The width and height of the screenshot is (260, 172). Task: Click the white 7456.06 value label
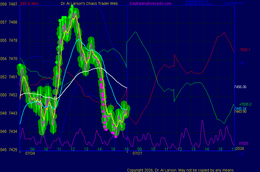tap(240, 87)
